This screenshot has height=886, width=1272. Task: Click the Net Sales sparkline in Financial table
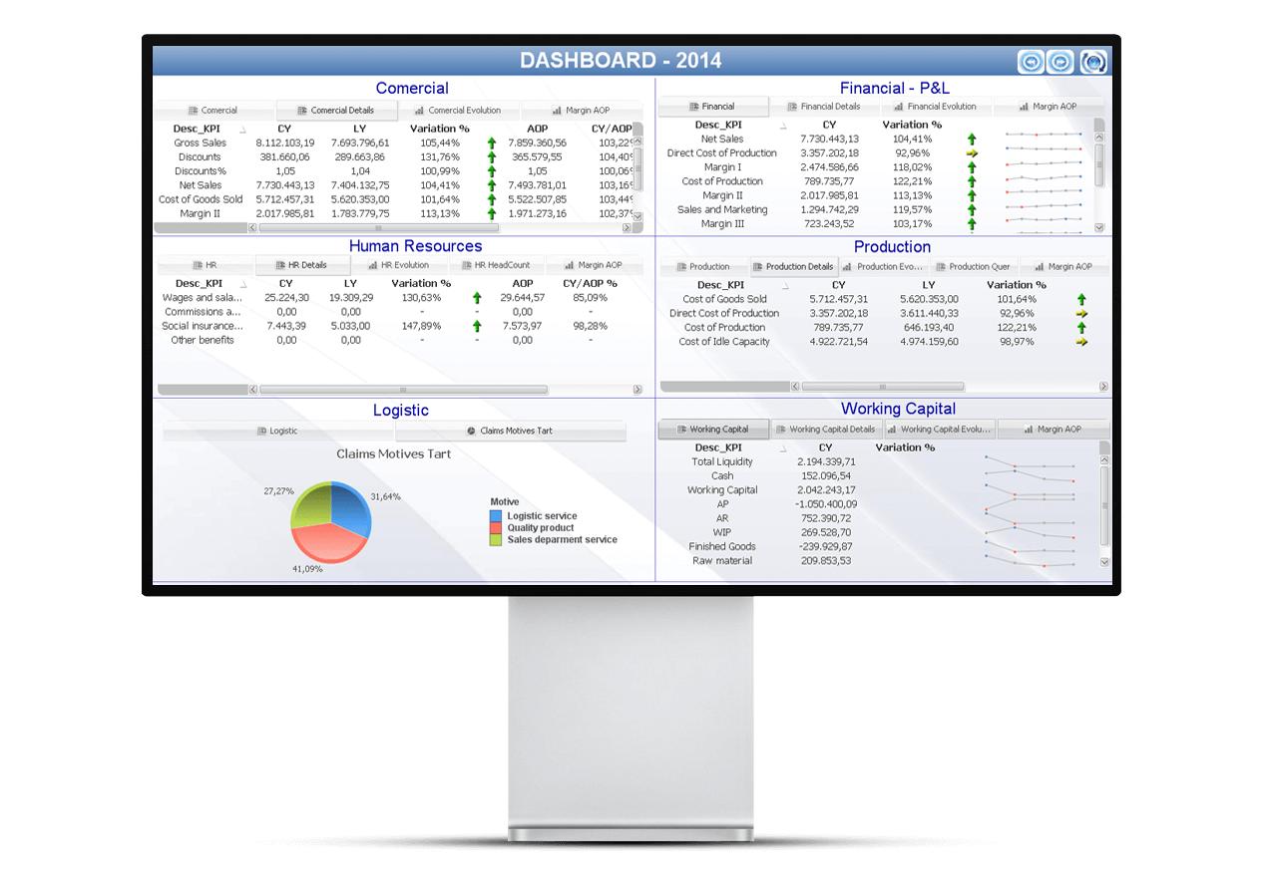pyautogui.click(x=1044, y=135)
